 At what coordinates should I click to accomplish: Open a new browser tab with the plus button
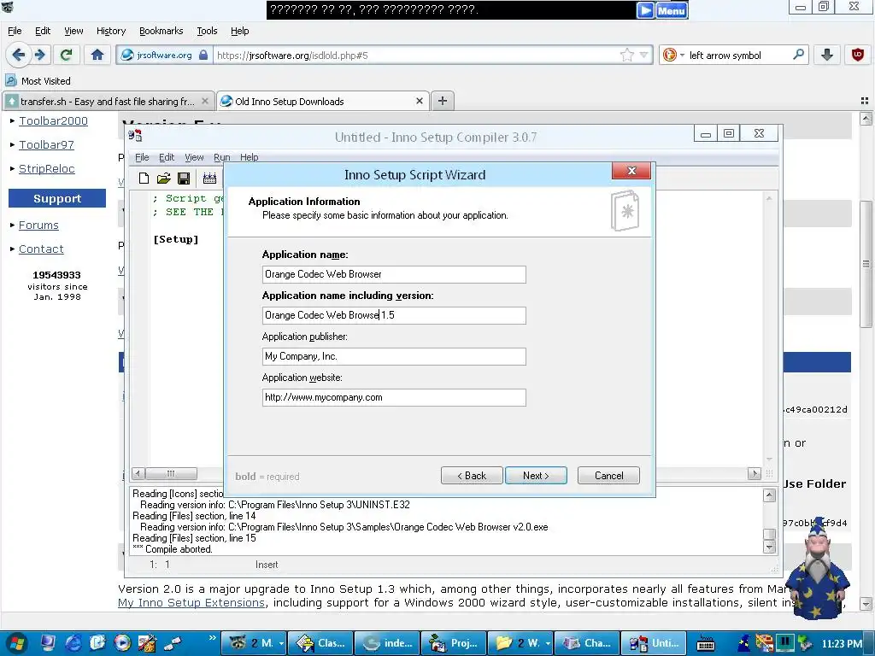[x=443, y=101]
